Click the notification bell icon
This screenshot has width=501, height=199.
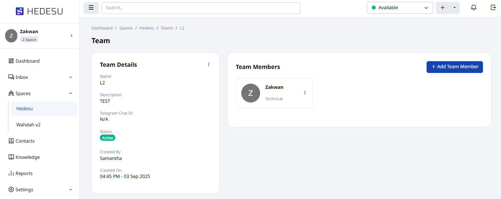pos(474,8)
